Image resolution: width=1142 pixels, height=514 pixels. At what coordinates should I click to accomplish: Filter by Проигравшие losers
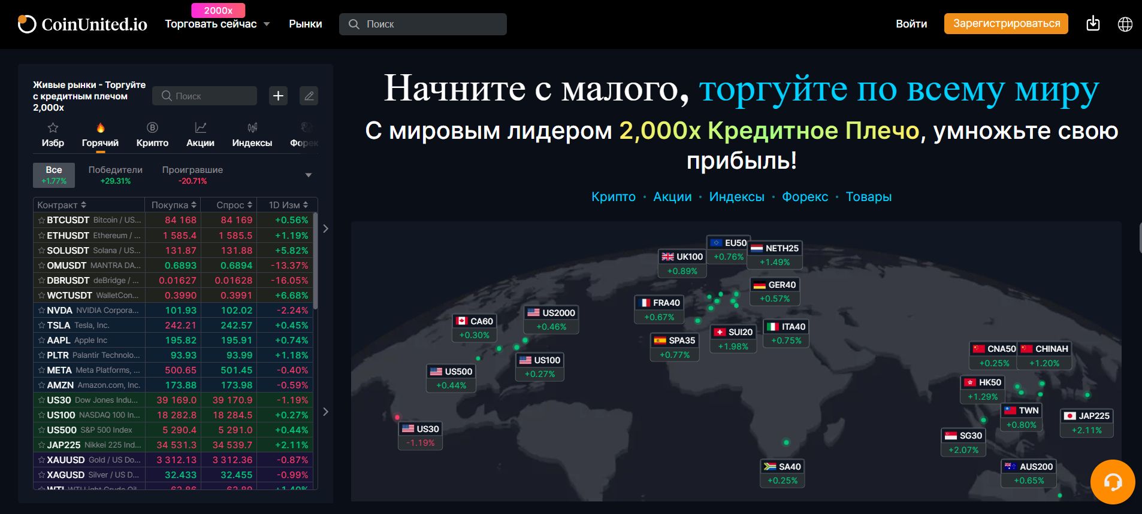tap(192, 175)
